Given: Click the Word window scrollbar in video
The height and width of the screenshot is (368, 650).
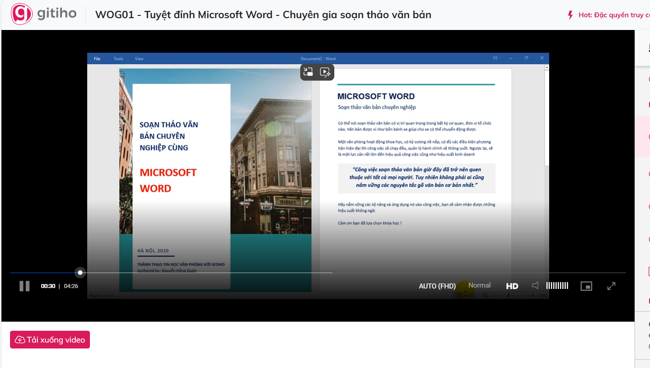Looking at the screenshot, I should coord(546,117).
